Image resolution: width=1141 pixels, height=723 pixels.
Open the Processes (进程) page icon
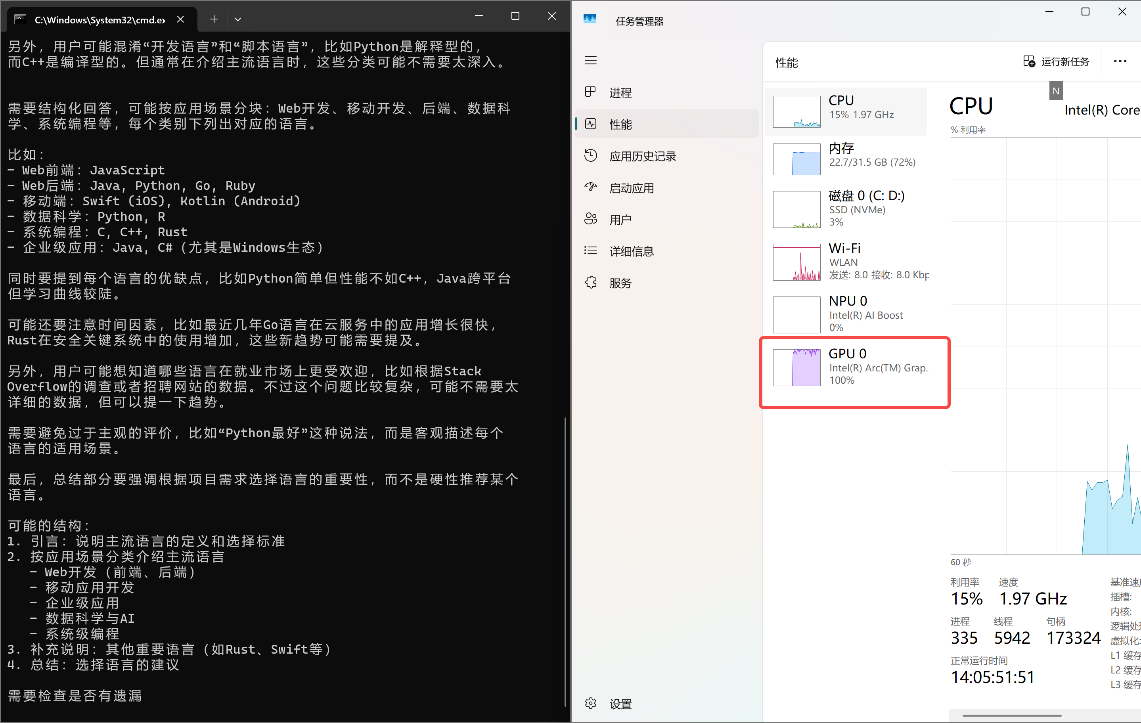pyautogui.click(x=590, y=92)
